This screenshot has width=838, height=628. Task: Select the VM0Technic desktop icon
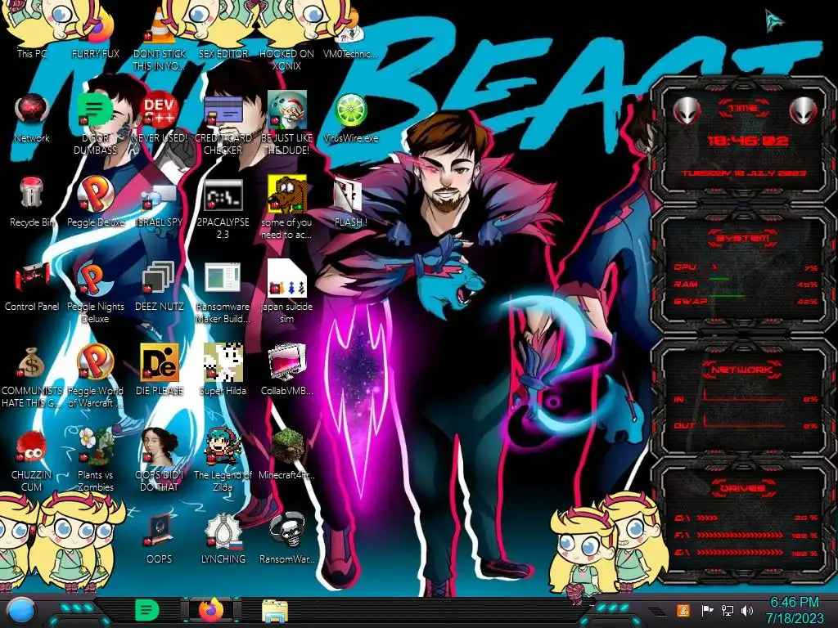coord(350,32)
